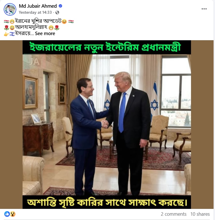Open the three-dot post options menu
This screenshot has width=215, height=220.
click(204, 9)
